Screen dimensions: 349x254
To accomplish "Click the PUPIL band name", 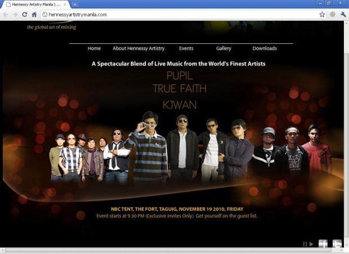I will (180, 75).
